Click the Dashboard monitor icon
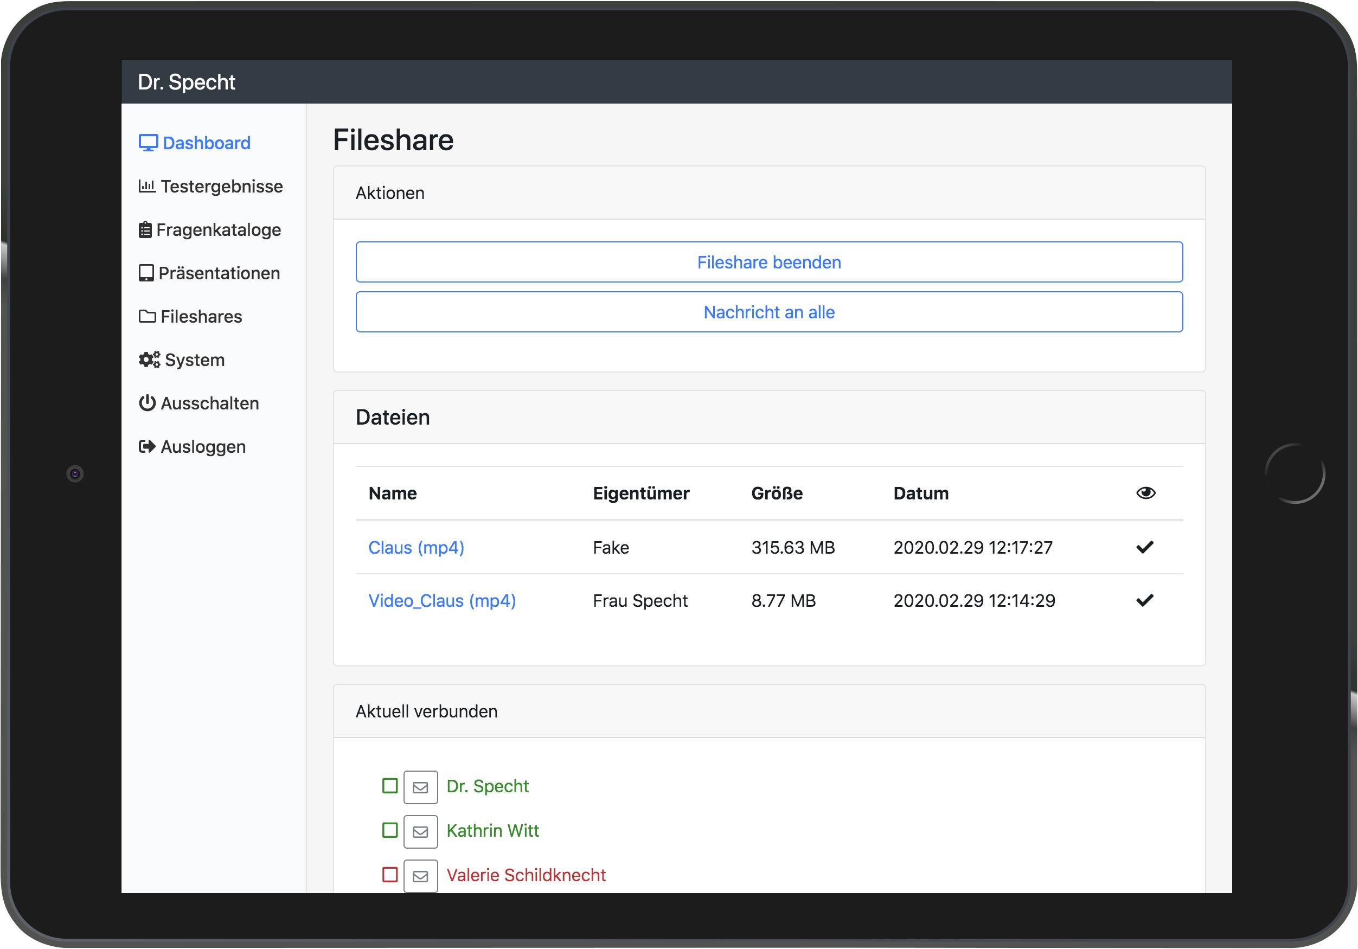The width and height of the screenshot is (1358, 949). click(148, 143)
